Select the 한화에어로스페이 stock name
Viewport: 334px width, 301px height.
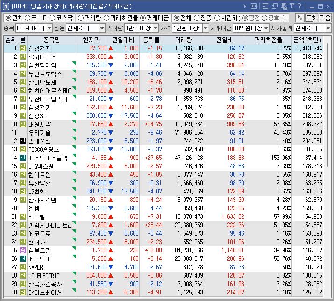click(51, 91)
